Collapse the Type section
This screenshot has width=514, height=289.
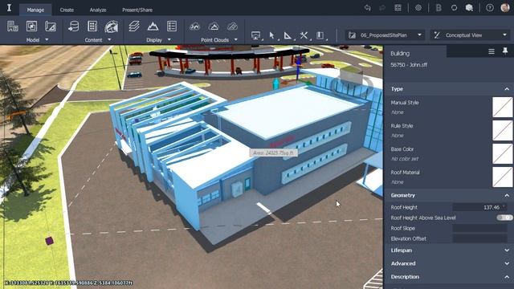point(507,89)
